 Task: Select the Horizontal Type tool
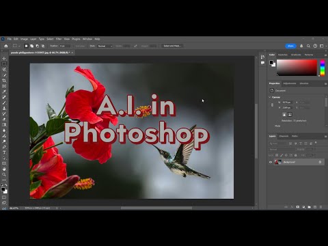click(x=4, y=152)
